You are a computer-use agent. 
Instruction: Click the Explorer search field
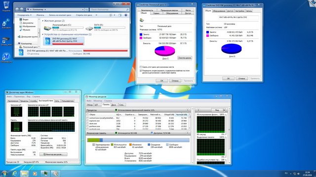tap(110, 9)
